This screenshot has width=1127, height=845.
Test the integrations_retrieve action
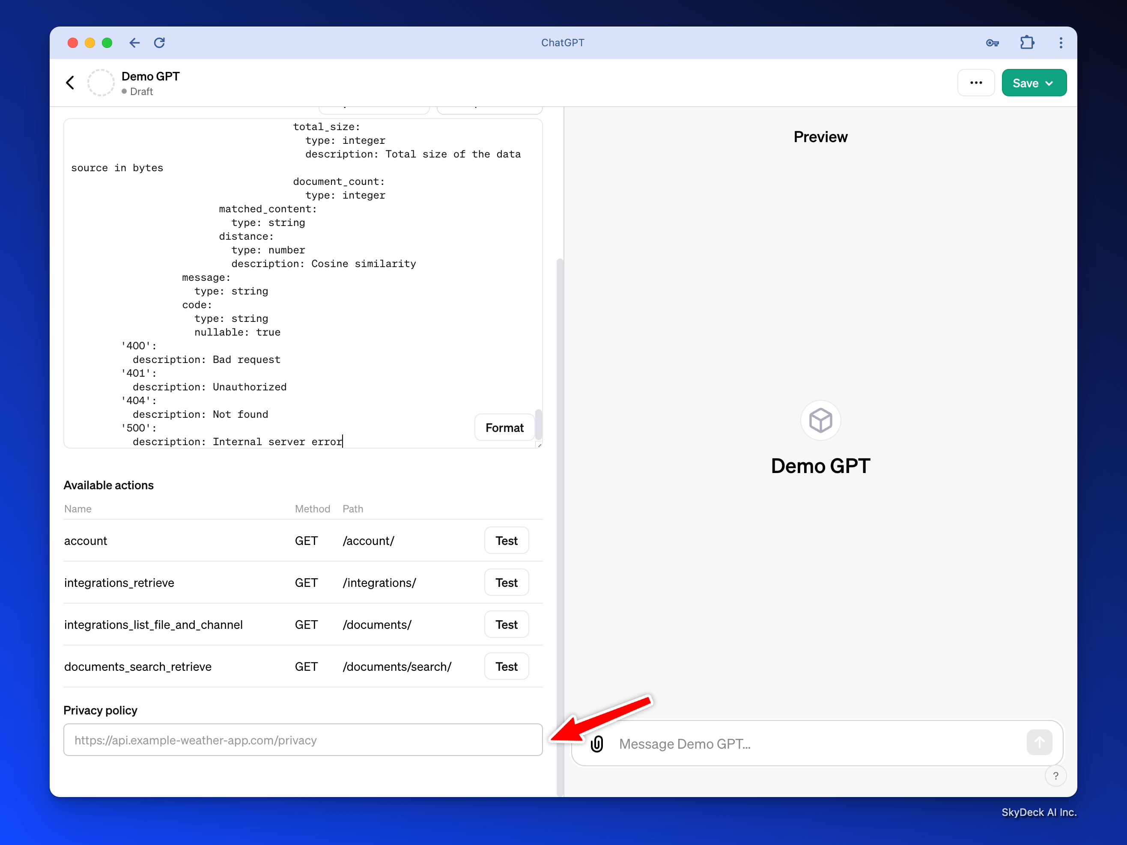coord(506,583)
